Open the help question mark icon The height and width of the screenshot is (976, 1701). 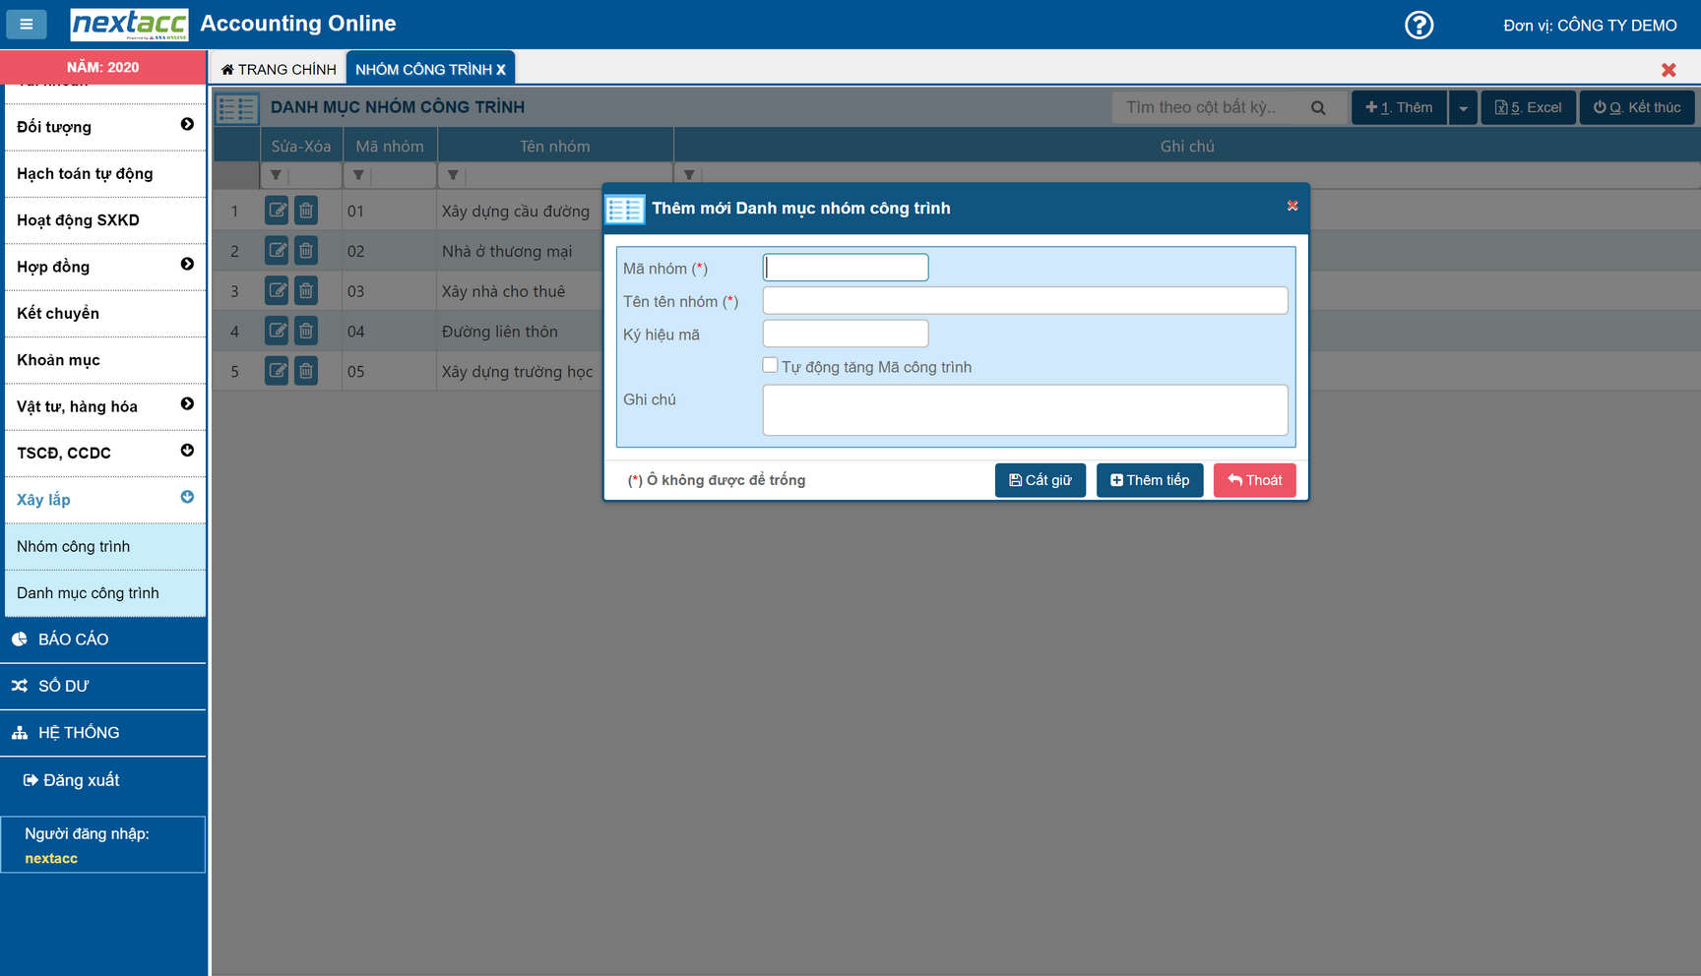pos(1418,25)
